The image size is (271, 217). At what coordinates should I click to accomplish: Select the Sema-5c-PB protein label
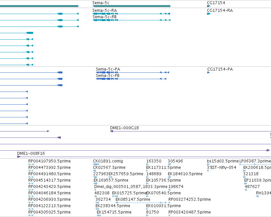108,76
